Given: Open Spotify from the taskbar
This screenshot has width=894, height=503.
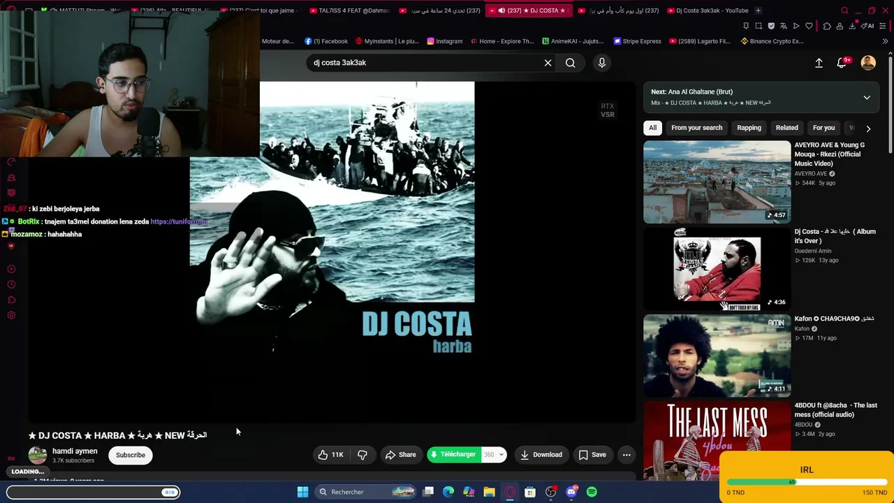Looking at the screenshot, I should [592, 492].
